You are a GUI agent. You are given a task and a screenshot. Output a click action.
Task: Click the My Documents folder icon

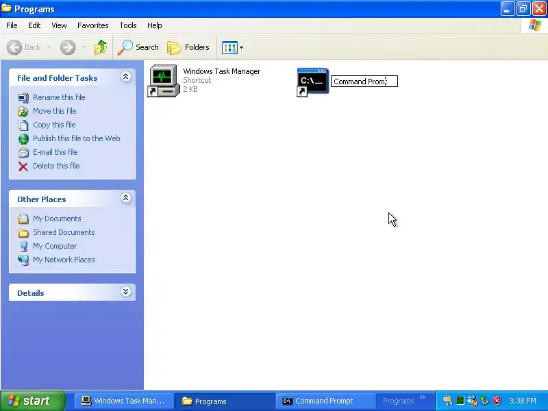point(23,219)
